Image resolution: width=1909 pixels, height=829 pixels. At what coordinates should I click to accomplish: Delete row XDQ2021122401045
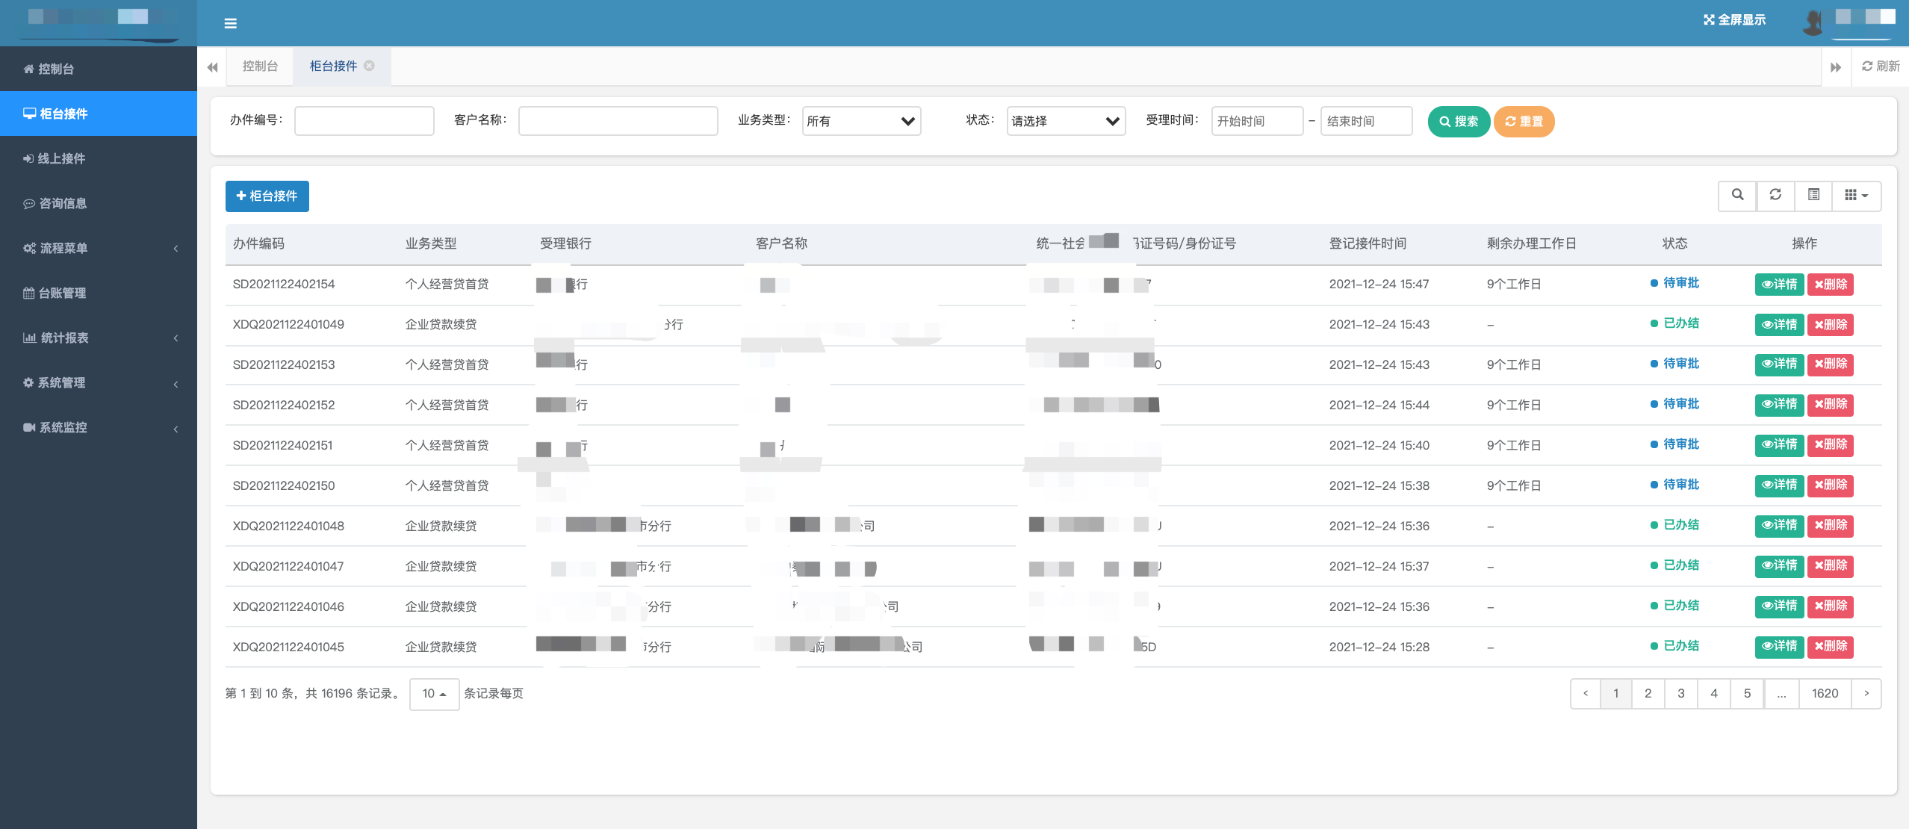pyautogui.click(x=1831, y=646)
